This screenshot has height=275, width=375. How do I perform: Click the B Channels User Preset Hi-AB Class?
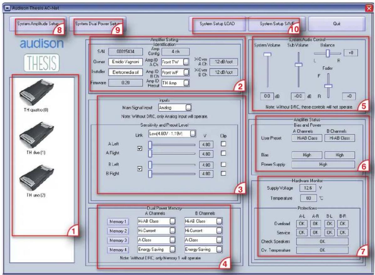pyautogui.click(x=340, y=138)
